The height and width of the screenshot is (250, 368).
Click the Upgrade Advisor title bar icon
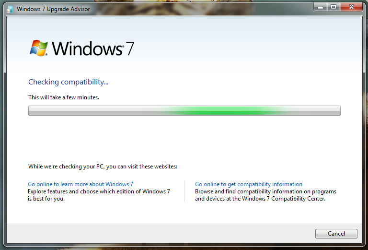(10, 10)
